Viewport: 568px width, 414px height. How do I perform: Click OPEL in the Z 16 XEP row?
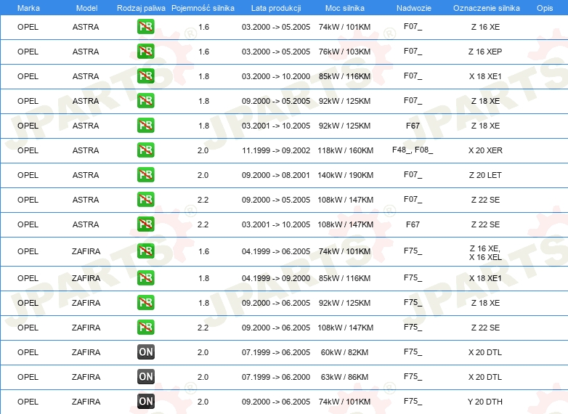pos(28,52)
